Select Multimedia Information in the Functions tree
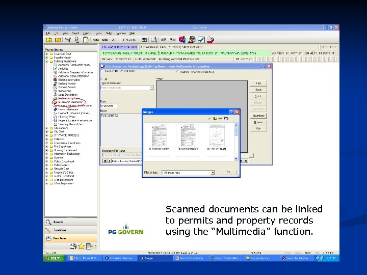Image resolution: width=367 pixels, height=275 pixels. (x=70, y=102)
